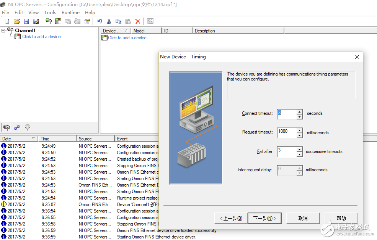Open the Edit menu
Viewport: 377px width, 240px height.
(19, 13)
